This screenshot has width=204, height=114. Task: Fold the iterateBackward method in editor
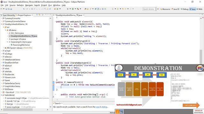[x=55, y=63]
